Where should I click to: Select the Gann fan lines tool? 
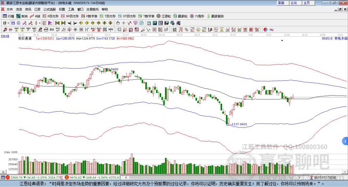[x=125, y=30]
